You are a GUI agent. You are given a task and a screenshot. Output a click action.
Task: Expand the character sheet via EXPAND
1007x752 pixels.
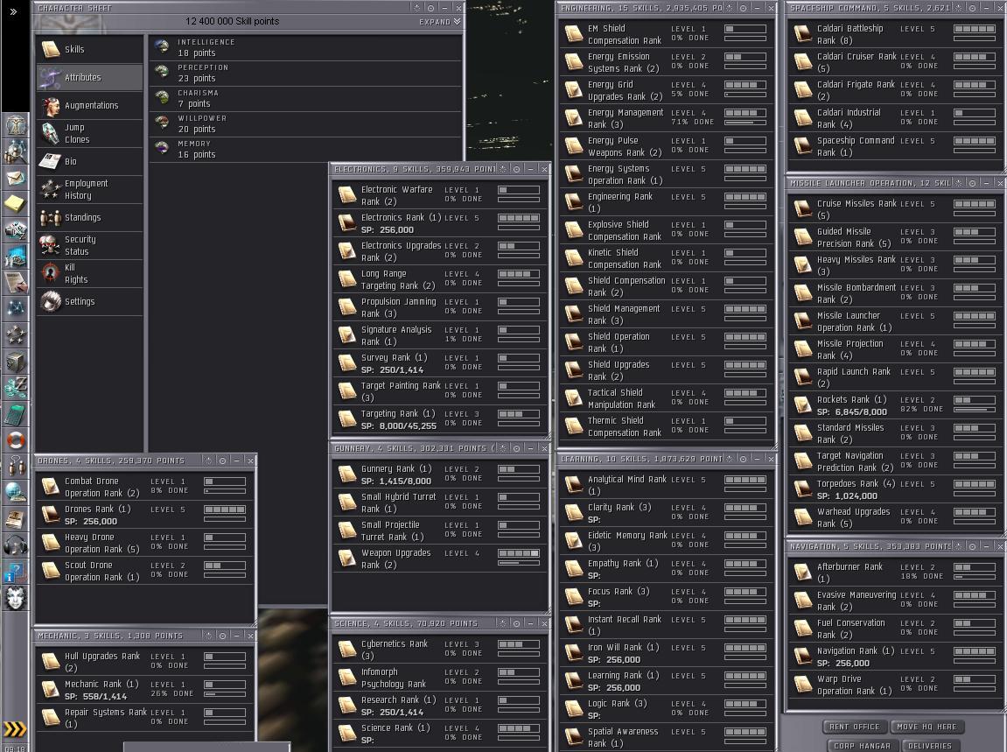click(x=440, y=21)
